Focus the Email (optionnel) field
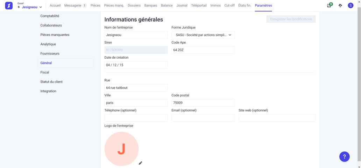 pos(203,118)
